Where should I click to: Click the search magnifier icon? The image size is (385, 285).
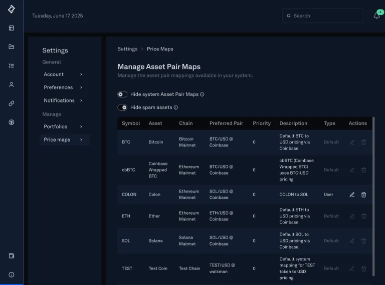pos(289,16)
